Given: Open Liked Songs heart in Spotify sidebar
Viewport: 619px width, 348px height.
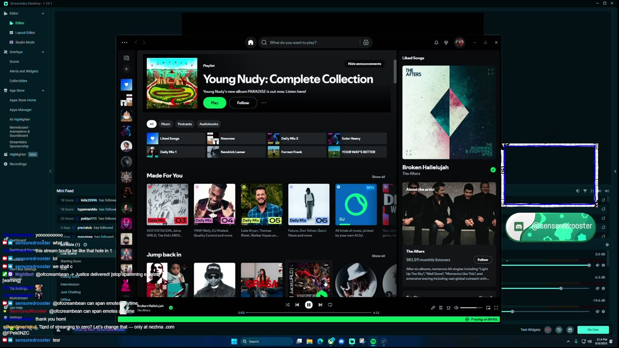Looking at the screenshot, I should tap(126, 85).
